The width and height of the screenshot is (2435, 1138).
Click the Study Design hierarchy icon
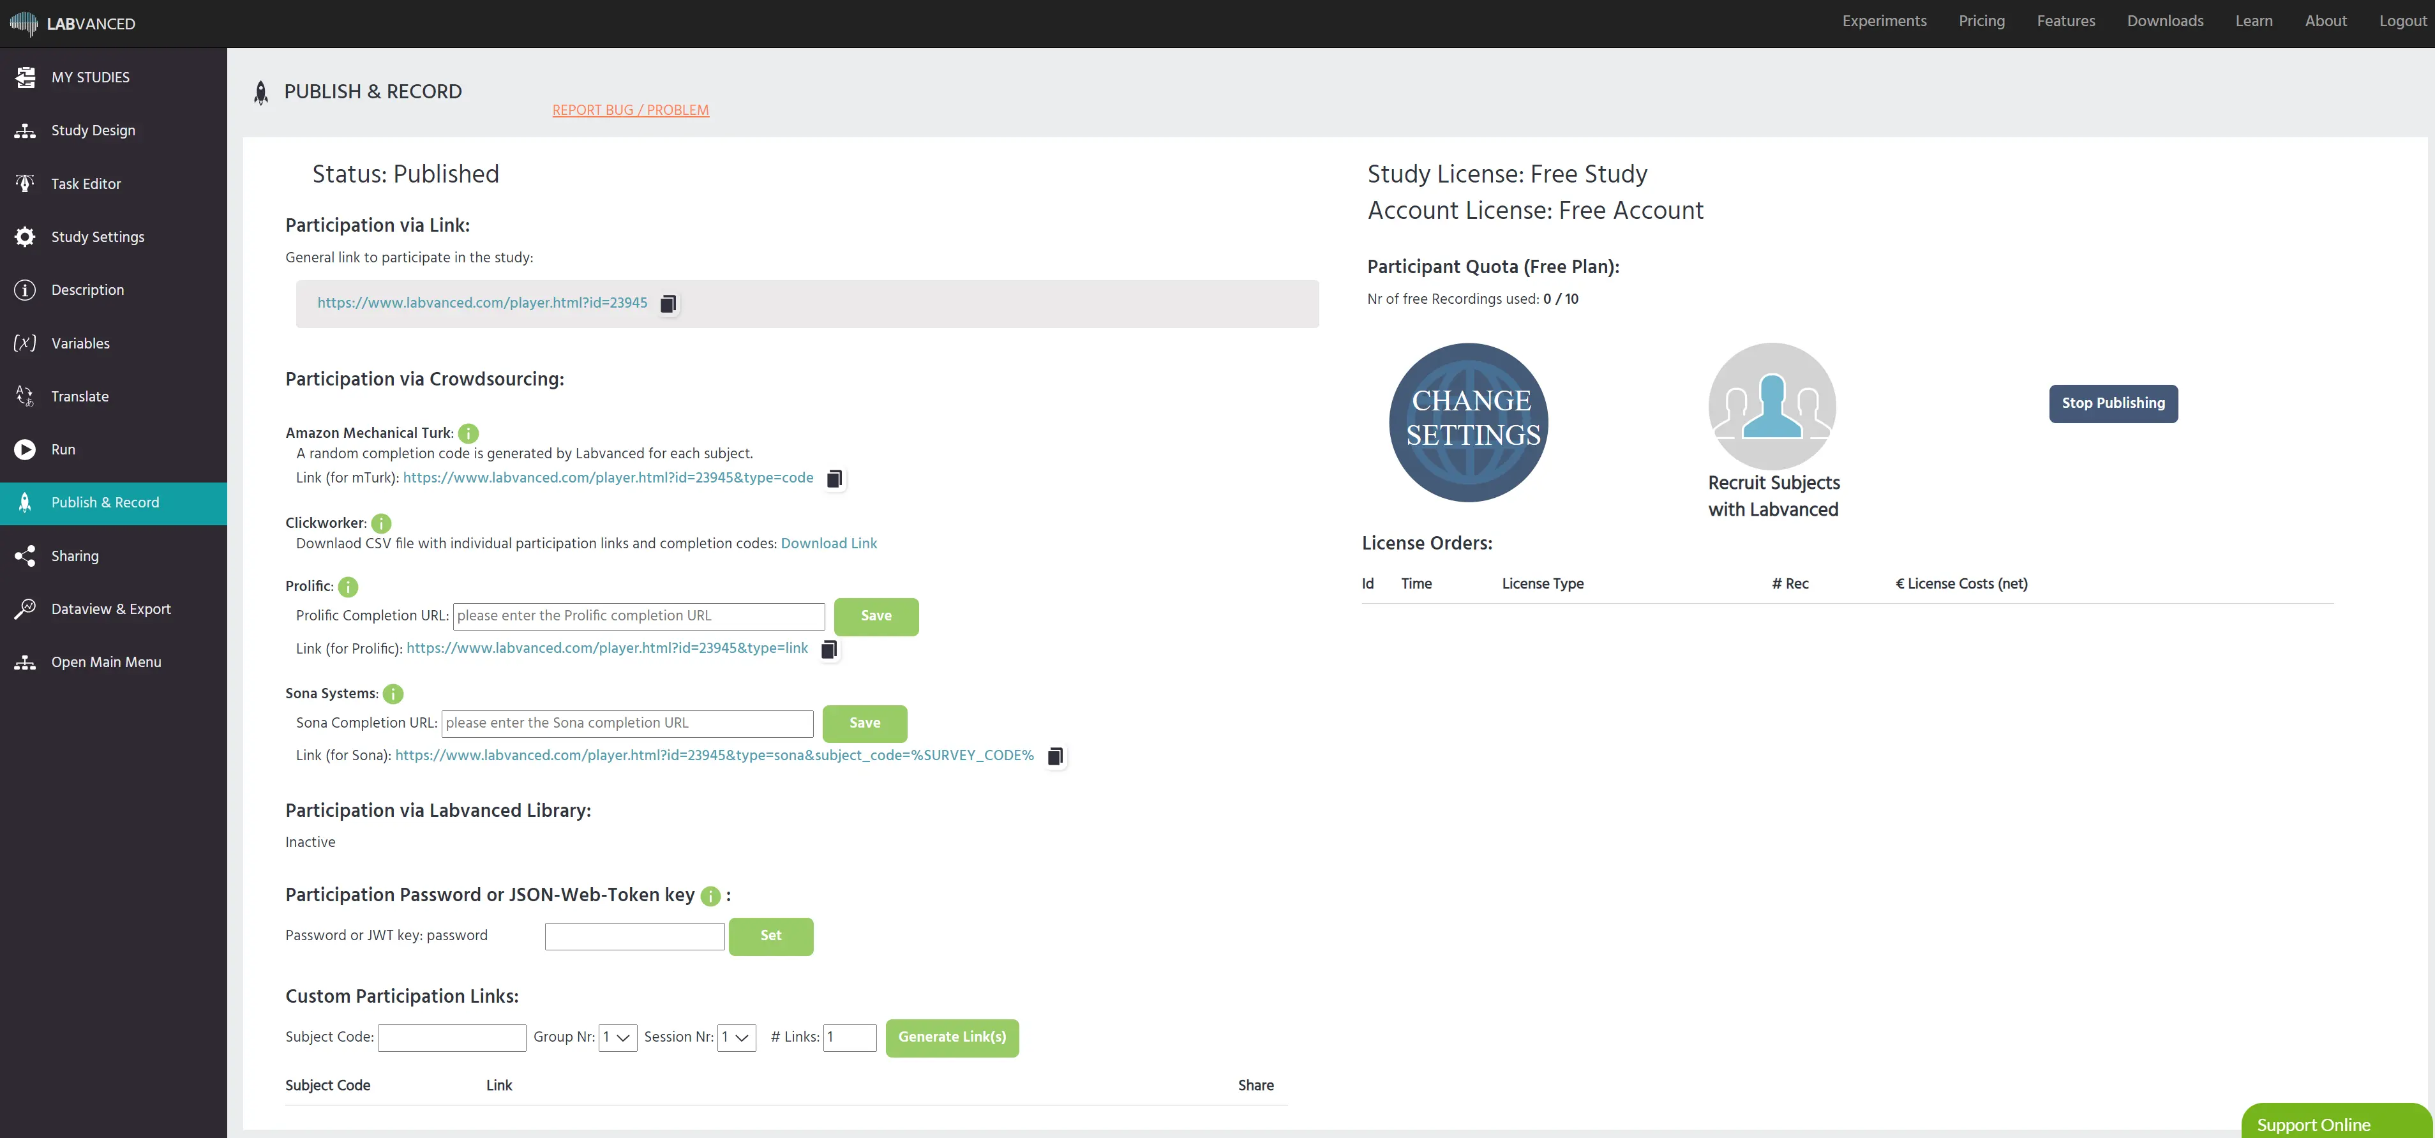tap(26, 130)
